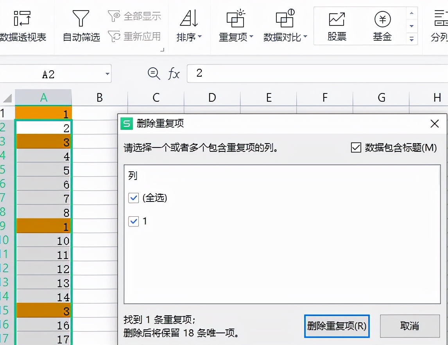Enable 自动筛选 auto filter funnel icon

(x=81, y=18)
